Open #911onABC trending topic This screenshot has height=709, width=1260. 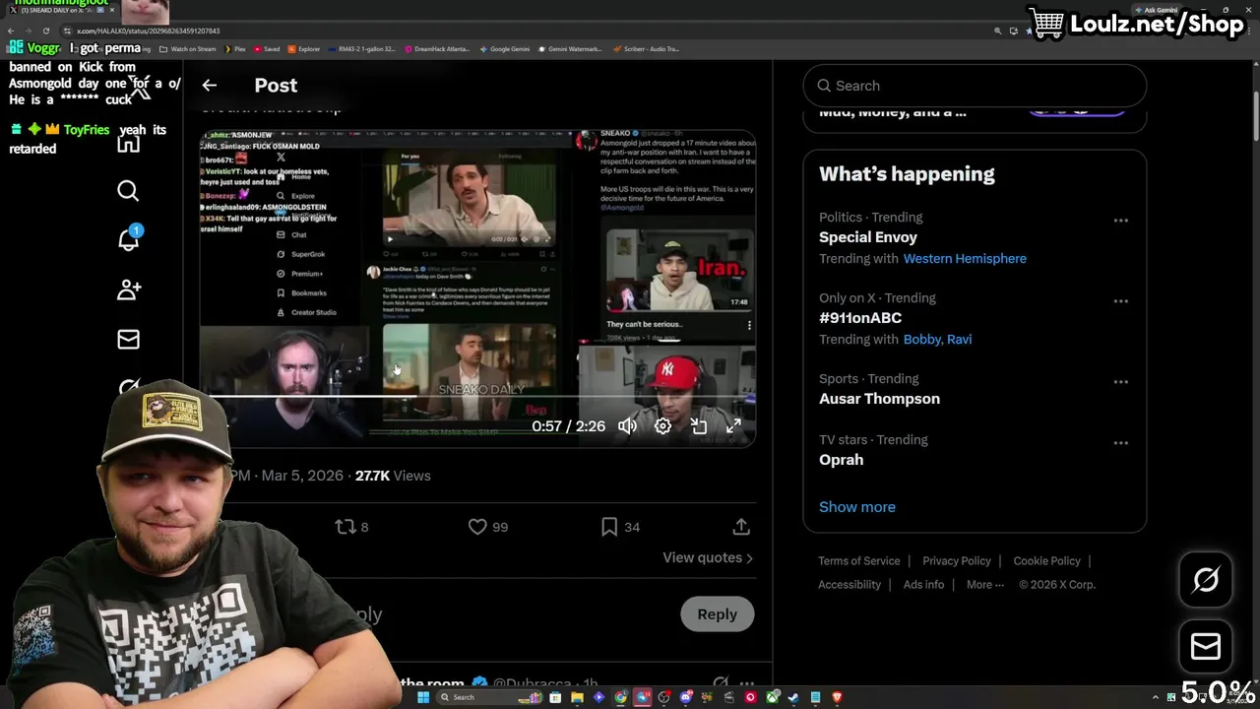(860, 318)
